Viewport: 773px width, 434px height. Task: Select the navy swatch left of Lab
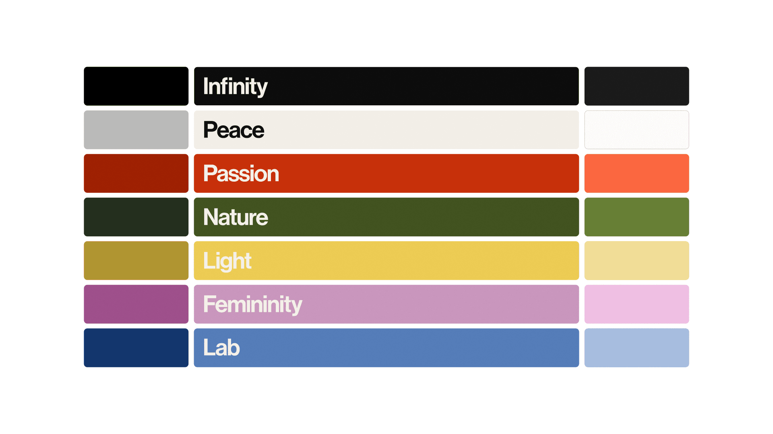[x=136, y=348]
